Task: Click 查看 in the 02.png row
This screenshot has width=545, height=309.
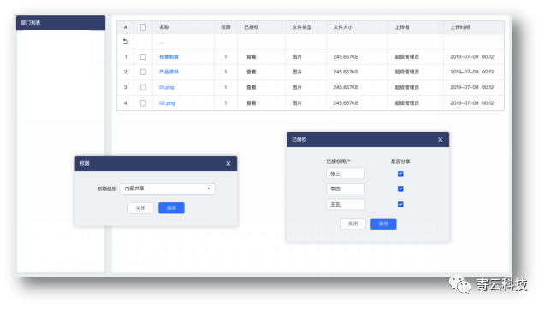Action: point(251,103)
